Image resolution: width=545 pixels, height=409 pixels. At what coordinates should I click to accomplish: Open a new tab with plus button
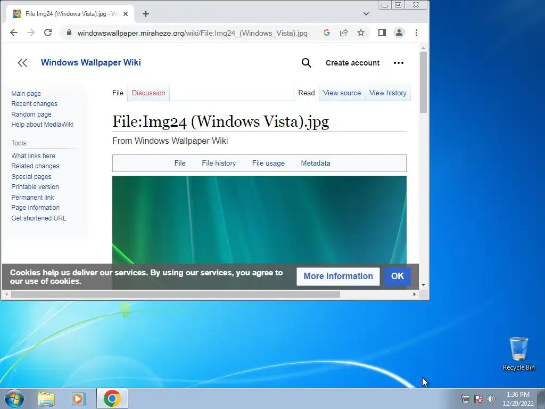tap(146, 14)
